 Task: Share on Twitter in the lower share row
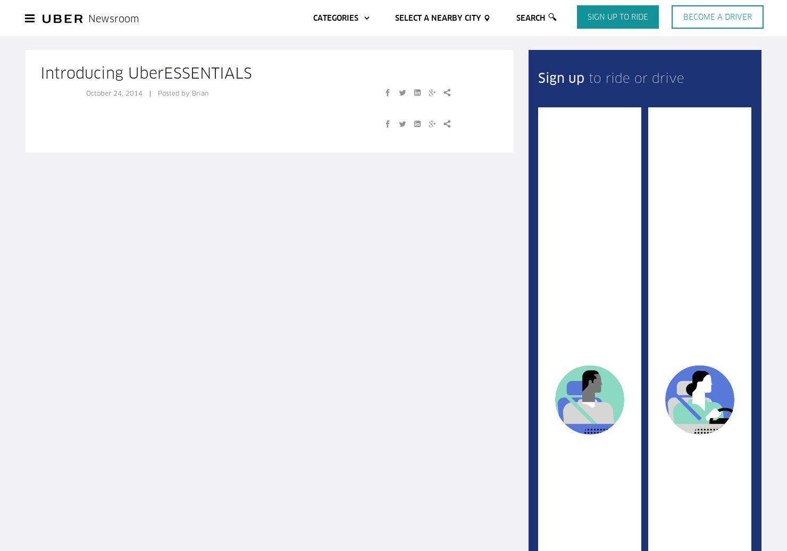[403, 124]
